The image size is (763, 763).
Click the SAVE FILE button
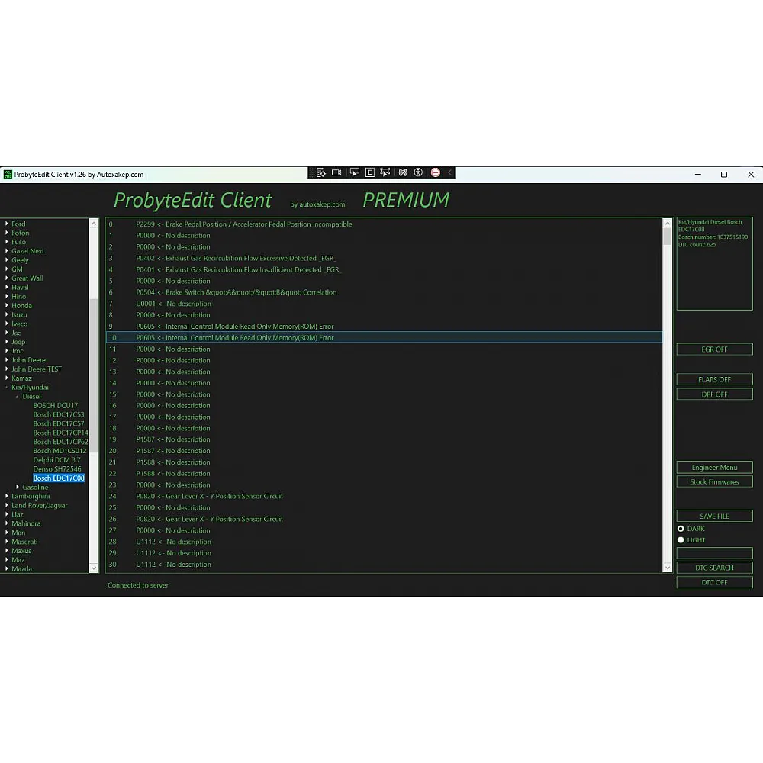(714, 517)
